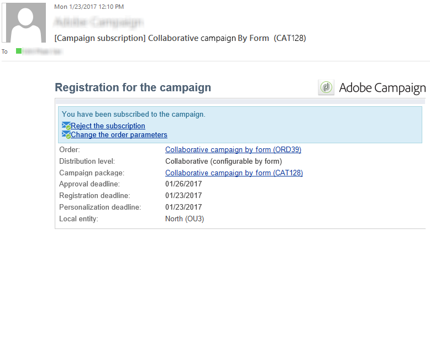Open the Campaign package link ending in (CAT128)

point(234,173)
